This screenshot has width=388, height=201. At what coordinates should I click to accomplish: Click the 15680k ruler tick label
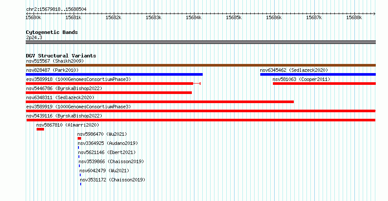coord(33,17)
